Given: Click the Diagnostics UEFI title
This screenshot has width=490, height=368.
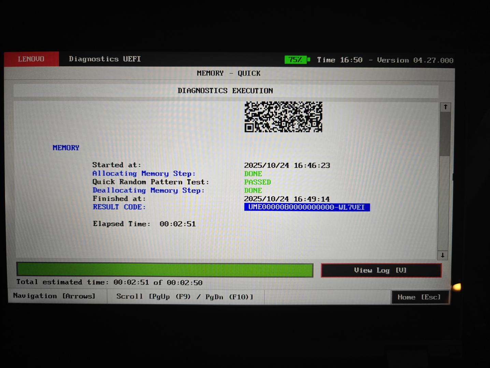Looking at the screenshot, I should 105,59.
